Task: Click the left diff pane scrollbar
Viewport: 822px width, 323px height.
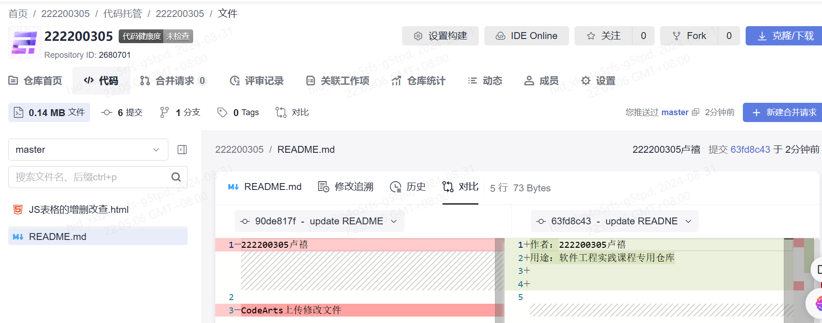Action: (500, 280)
